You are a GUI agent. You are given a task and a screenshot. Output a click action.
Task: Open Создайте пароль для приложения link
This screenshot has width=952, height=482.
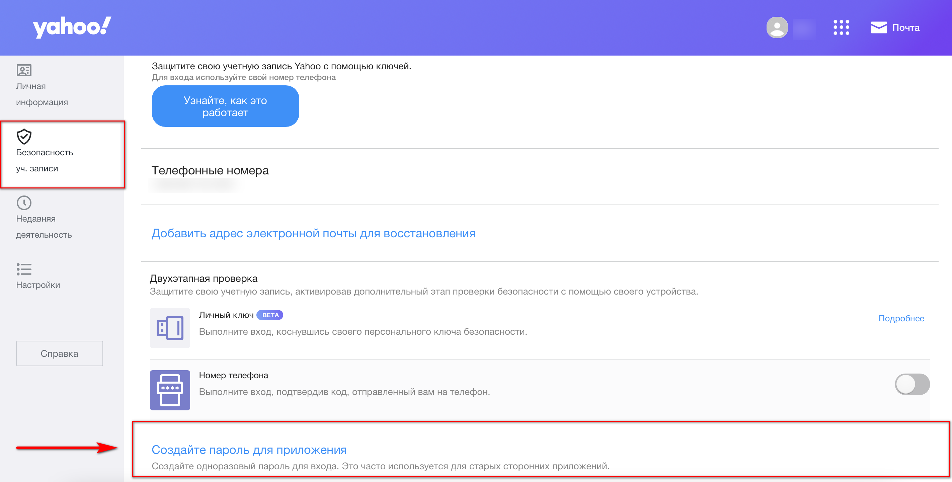[249, 450]
